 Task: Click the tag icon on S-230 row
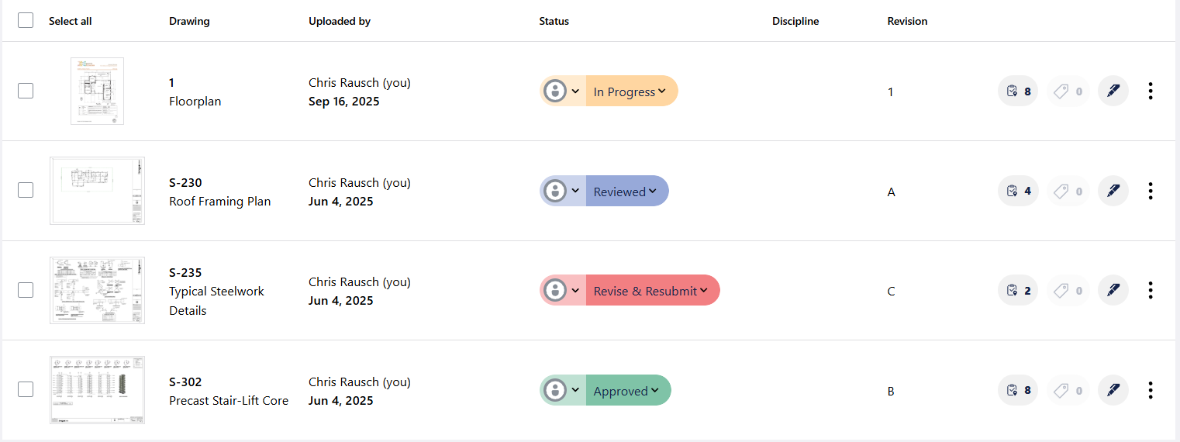point(1068,191)
